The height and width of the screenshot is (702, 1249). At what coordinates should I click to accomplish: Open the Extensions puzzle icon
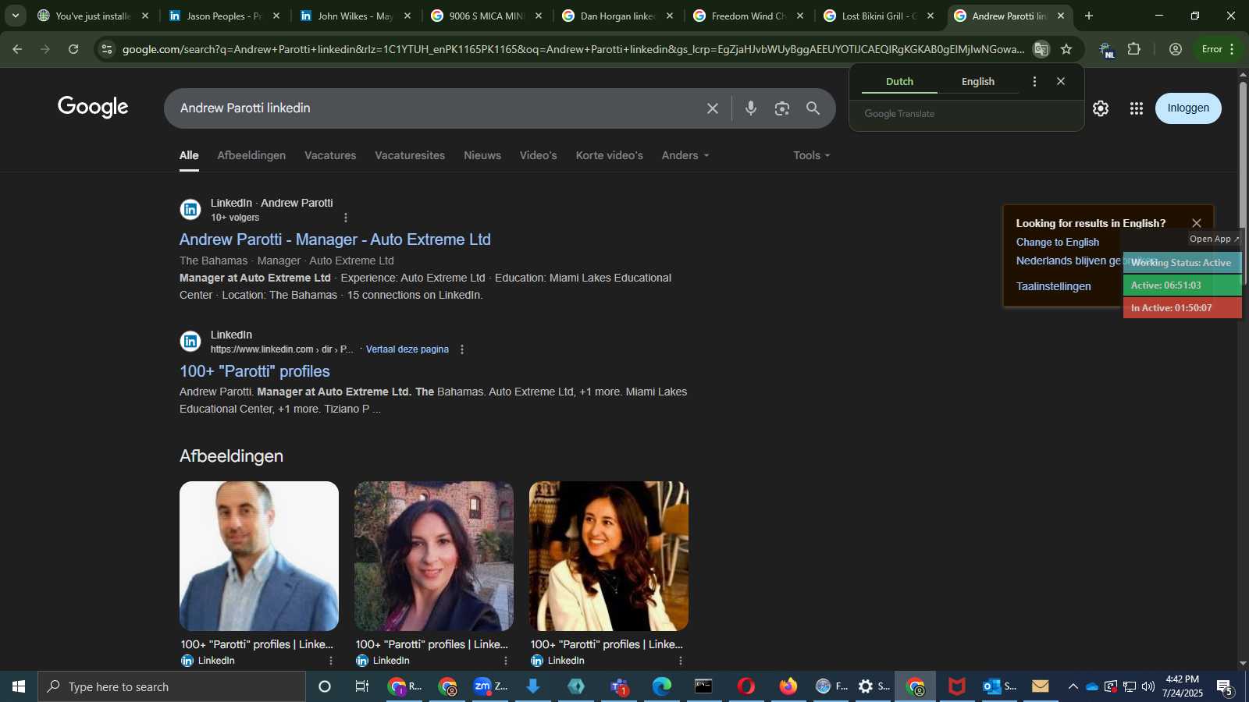point(1134,49)
